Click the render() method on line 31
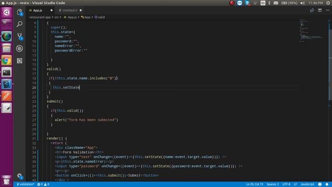Image resolution: width=332 pixels, height=187 pixels. (54, 139)
